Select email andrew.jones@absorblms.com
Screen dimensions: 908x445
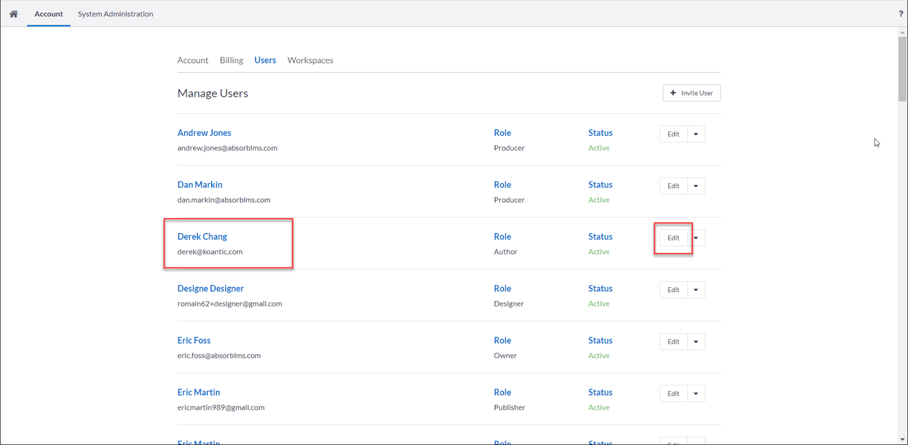click(x=228, y=148)
